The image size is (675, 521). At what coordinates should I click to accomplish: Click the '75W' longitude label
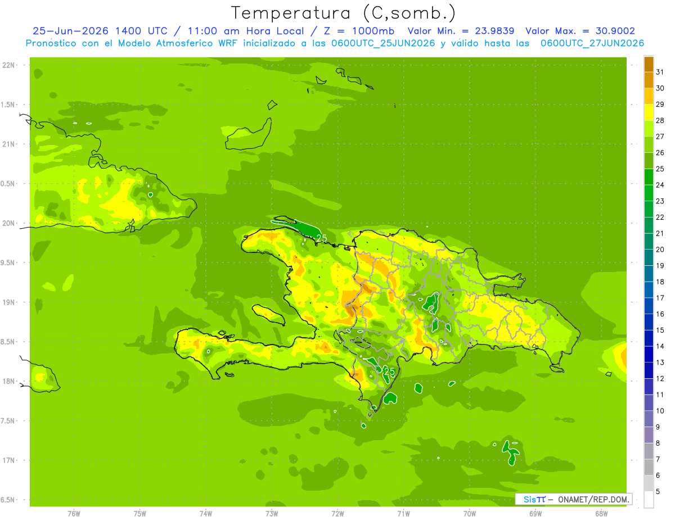coord(140,514)
